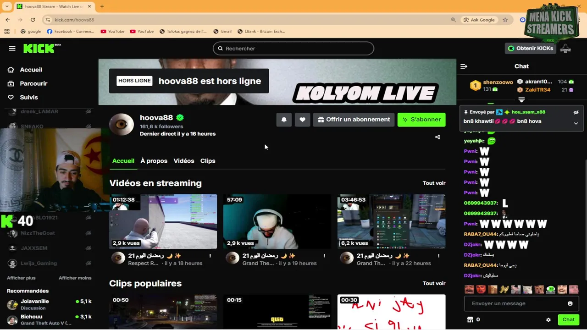Screen dimensions: 587x330
Task: Click the green Chat send button
Action: (x=568, y=319)
